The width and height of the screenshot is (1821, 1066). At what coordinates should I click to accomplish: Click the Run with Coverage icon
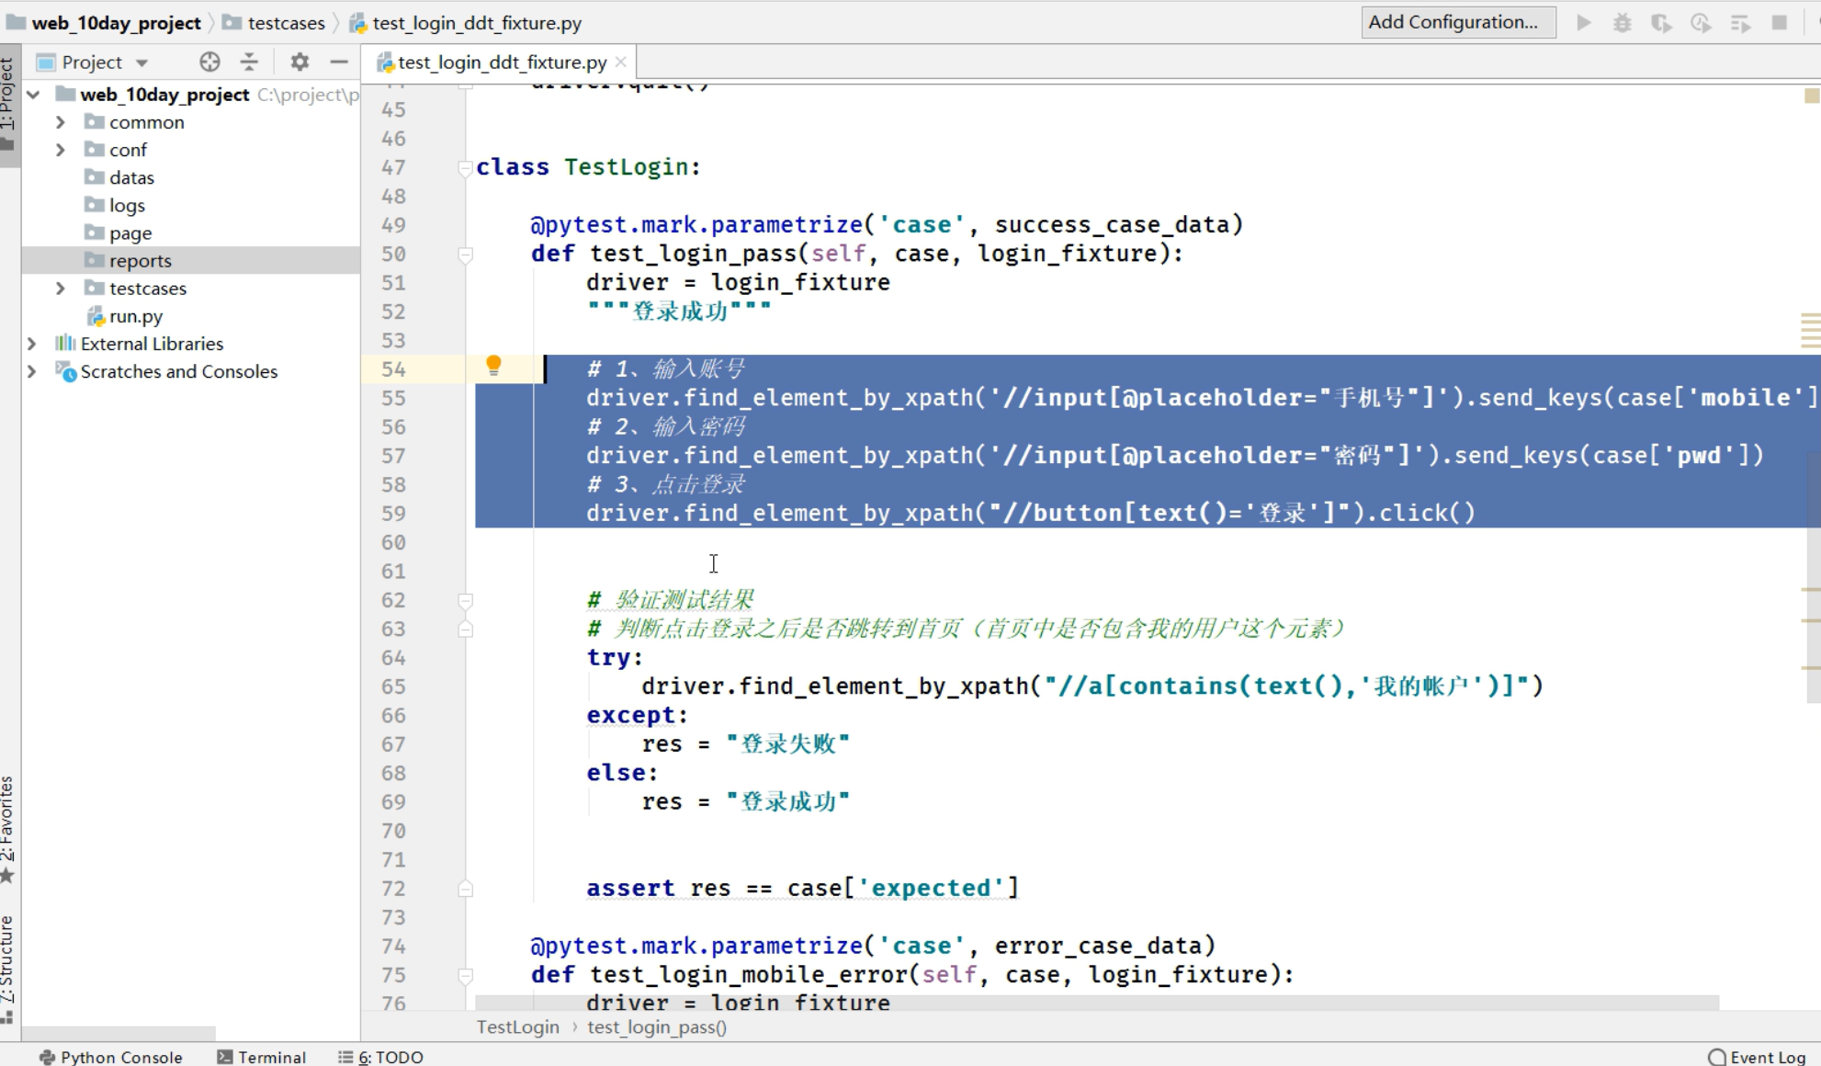(1661, 23)
